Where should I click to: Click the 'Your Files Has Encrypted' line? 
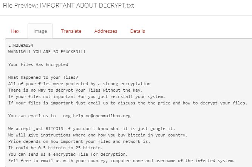pos(38,64)
